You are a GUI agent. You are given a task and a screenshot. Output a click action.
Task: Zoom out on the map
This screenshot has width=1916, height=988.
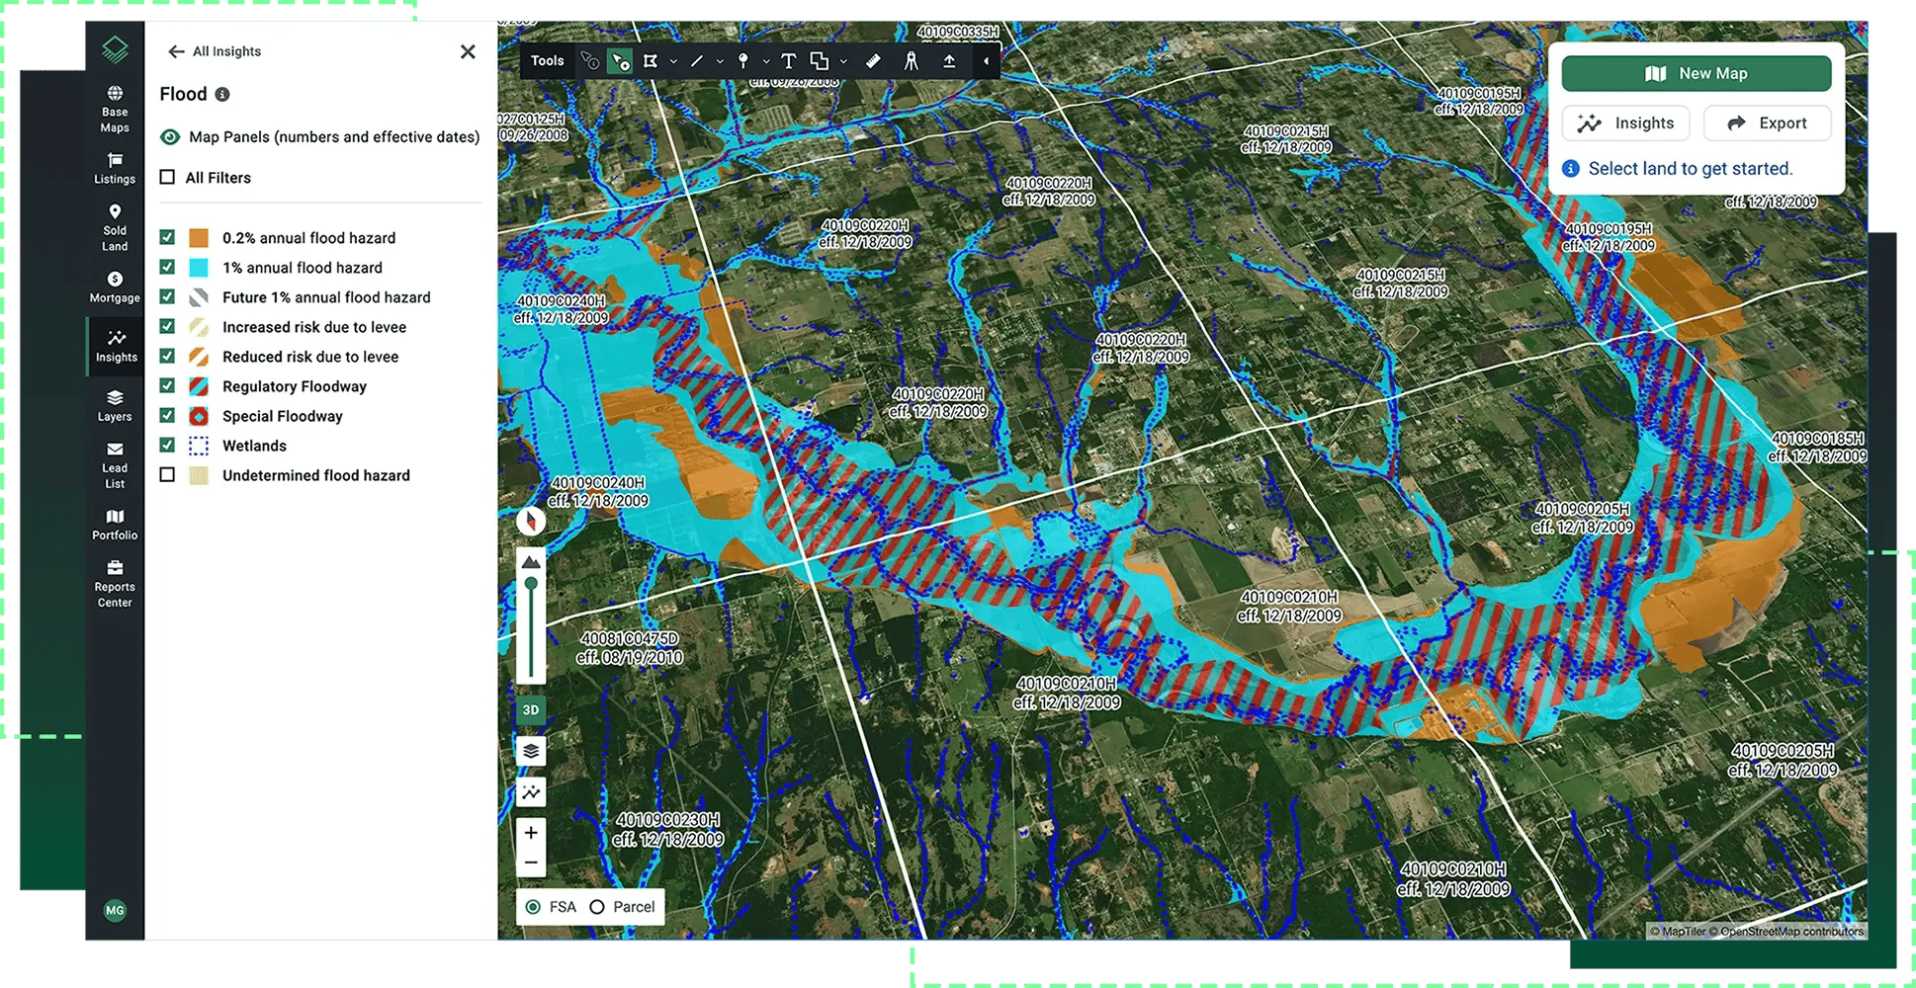coord(531,863)
